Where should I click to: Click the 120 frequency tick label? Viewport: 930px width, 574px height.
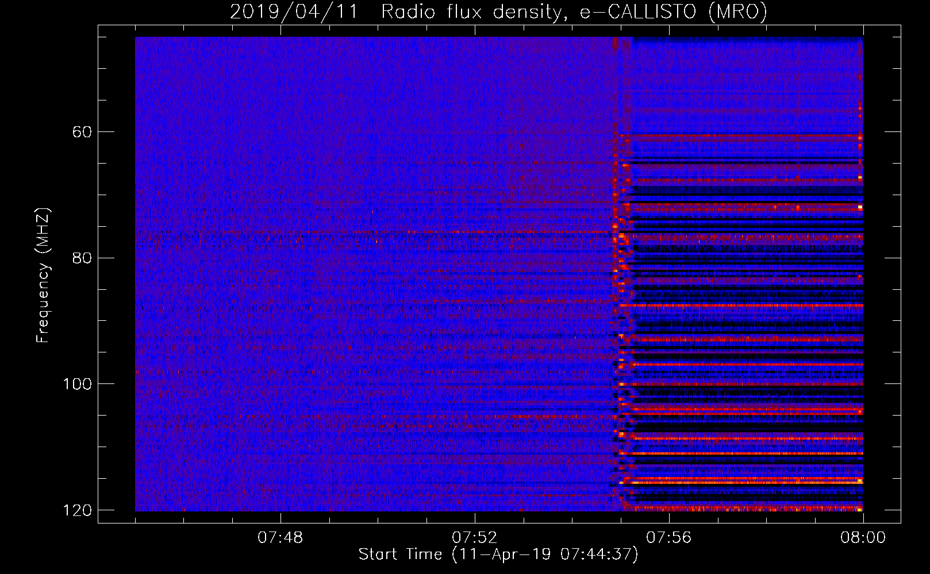78,510
